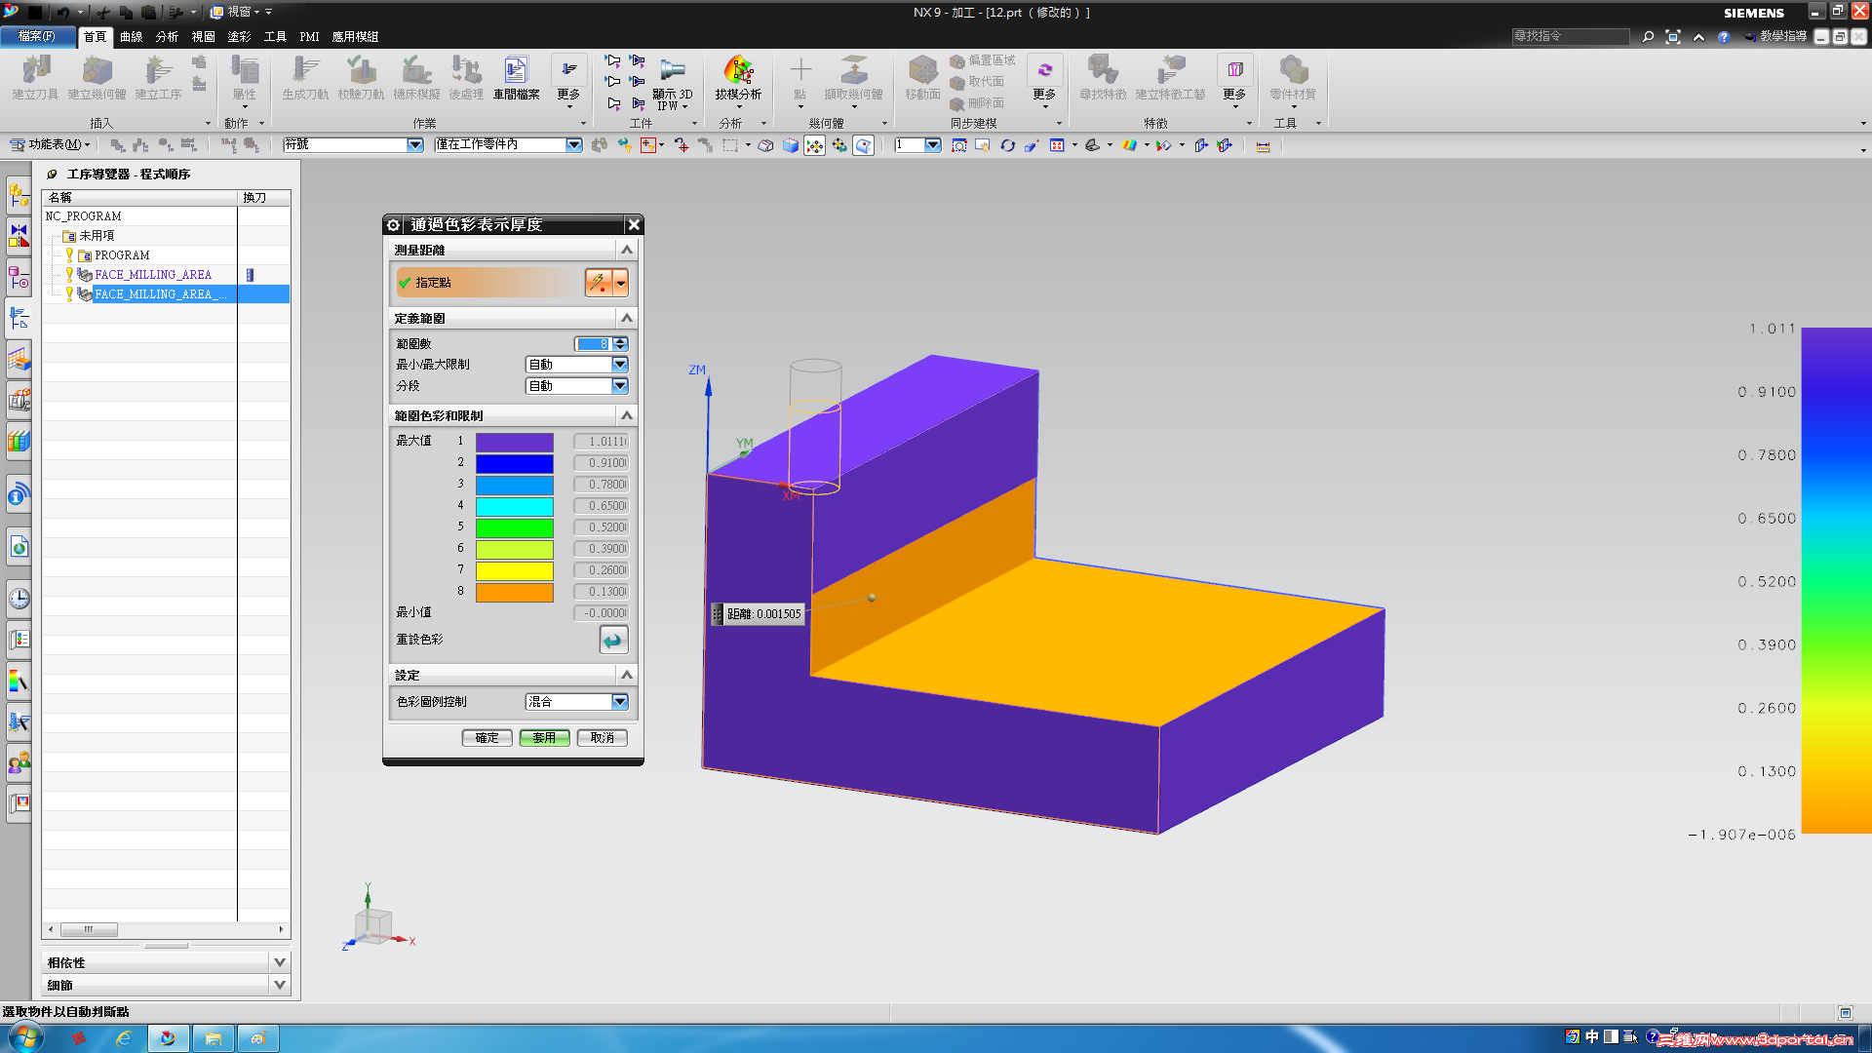1872x1053 pixels.
Task: Click the green color swatch for range 5
Action: coord(514,527)
